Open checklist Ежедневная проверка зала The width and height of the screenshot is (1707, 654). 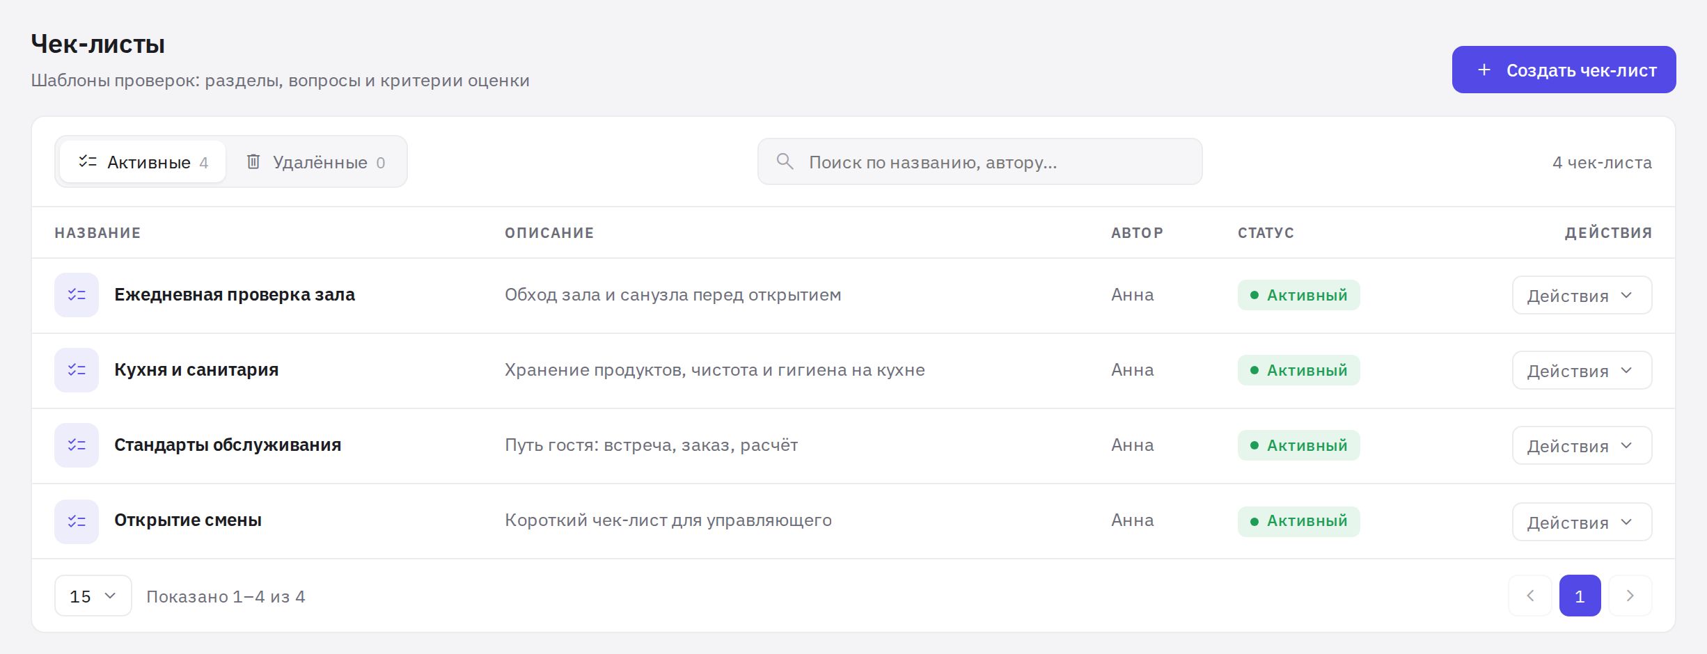point(235,295)
